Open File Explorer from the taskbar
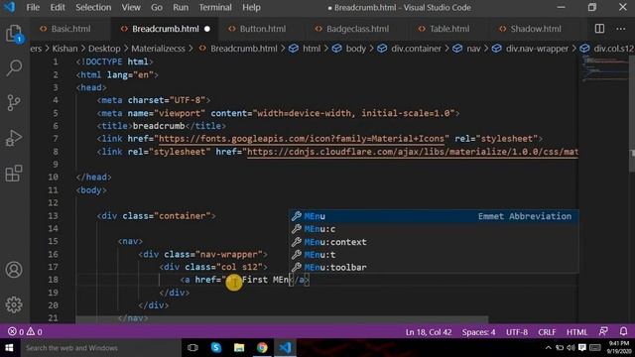 pos(239,348)
